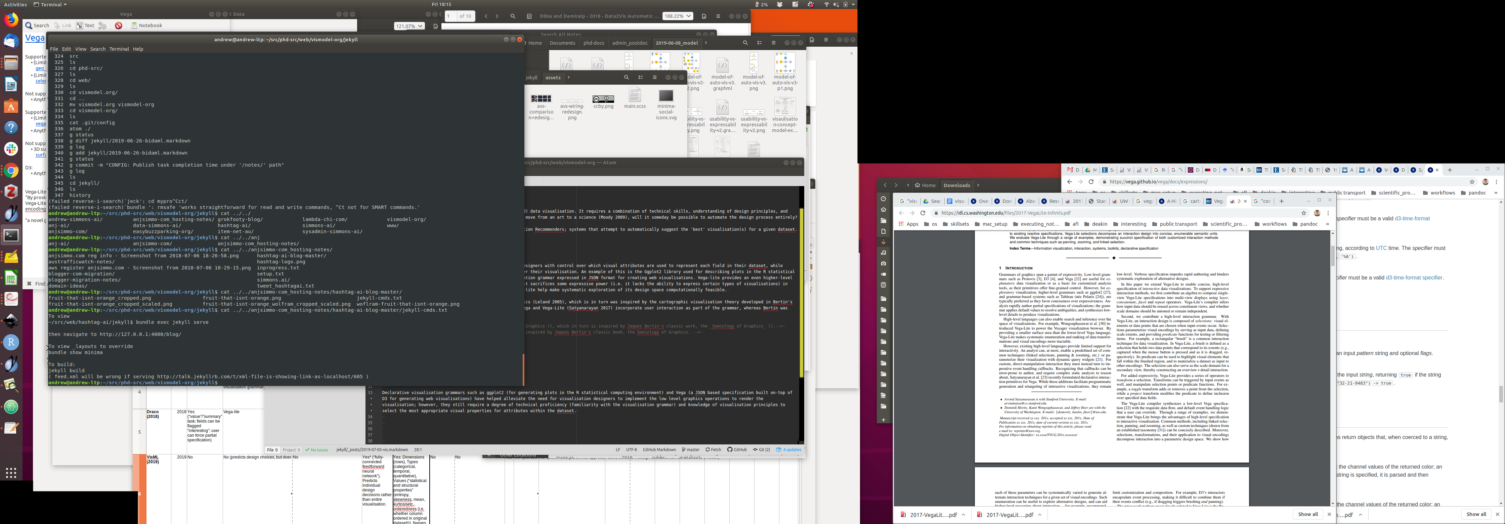Image resolution: width=1505 pixels, height=524 pixels.
Task: Bookmark the VegaLite PDF with star icon
Action: coord(1303,213)
